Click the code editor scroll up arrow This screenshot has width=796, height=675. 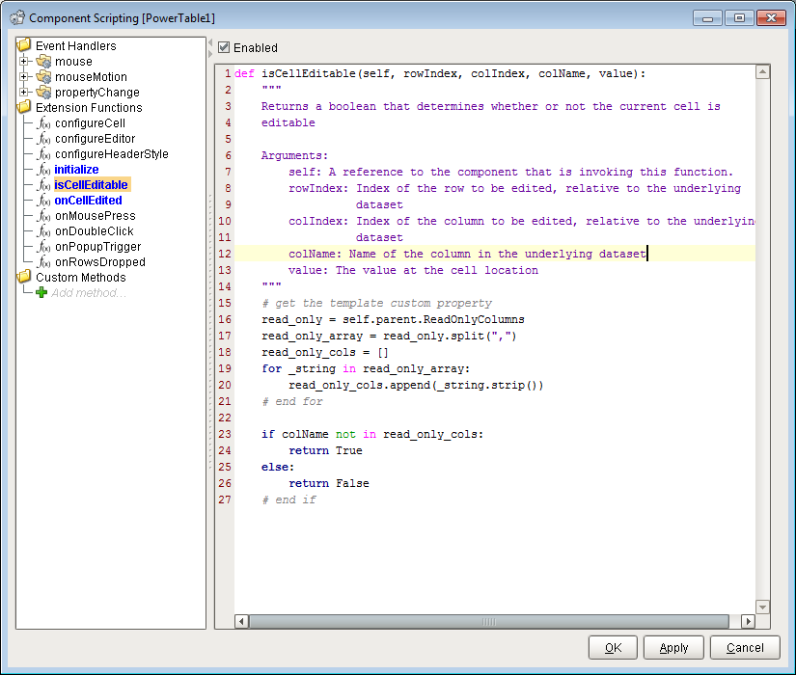click(x=762, y=72)
